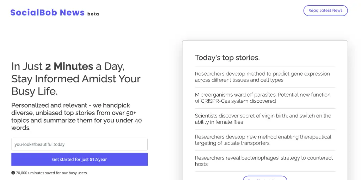Click the cut-off button below stories list
The height and width of the screenshot is (180, 361).
pos(265,178)
